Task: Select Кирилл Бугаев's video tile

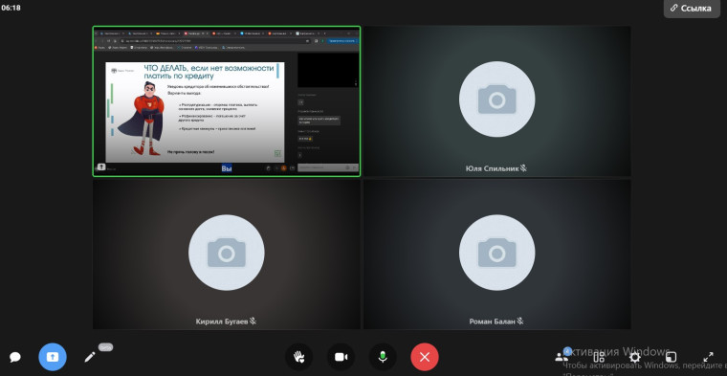Action: (x=227, y=254)
